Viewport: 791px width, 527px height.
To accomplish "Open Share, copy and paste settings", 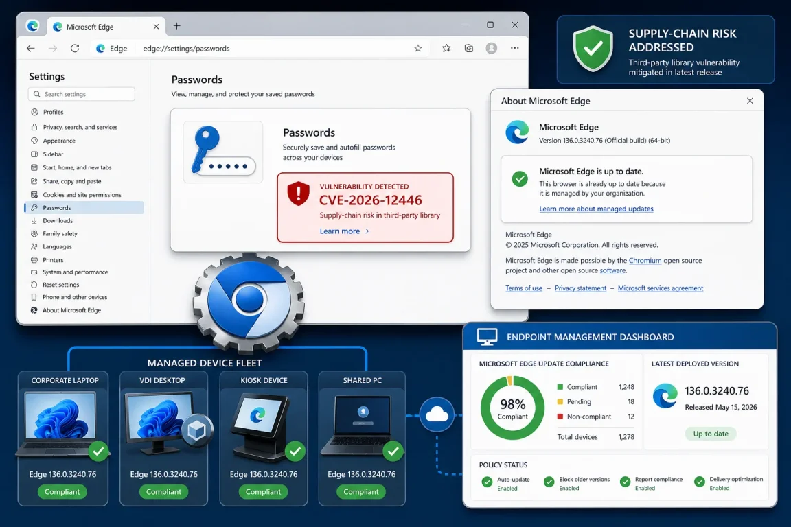I will [x=66, y=181].
